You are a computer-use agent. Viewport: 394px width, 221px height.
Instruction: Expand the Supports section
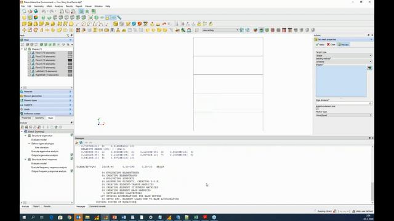(x=46, y=105)
